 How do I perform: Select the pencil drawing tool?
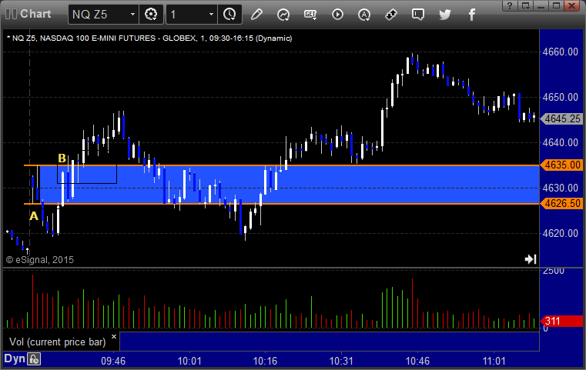tap(256, 15)
